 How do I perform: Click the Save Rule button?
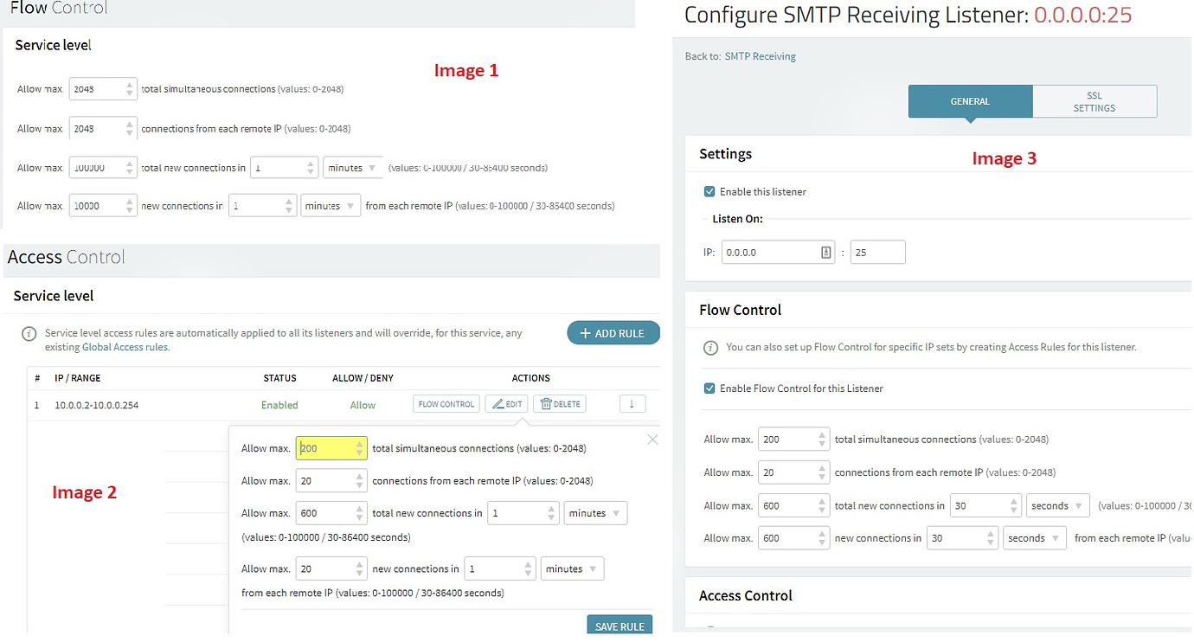pyautogui.click(x=619, y=626)
